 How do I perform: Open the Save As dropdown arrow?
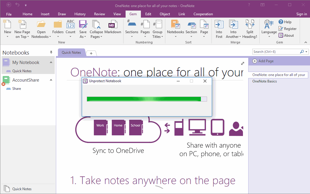coord(85,37)
